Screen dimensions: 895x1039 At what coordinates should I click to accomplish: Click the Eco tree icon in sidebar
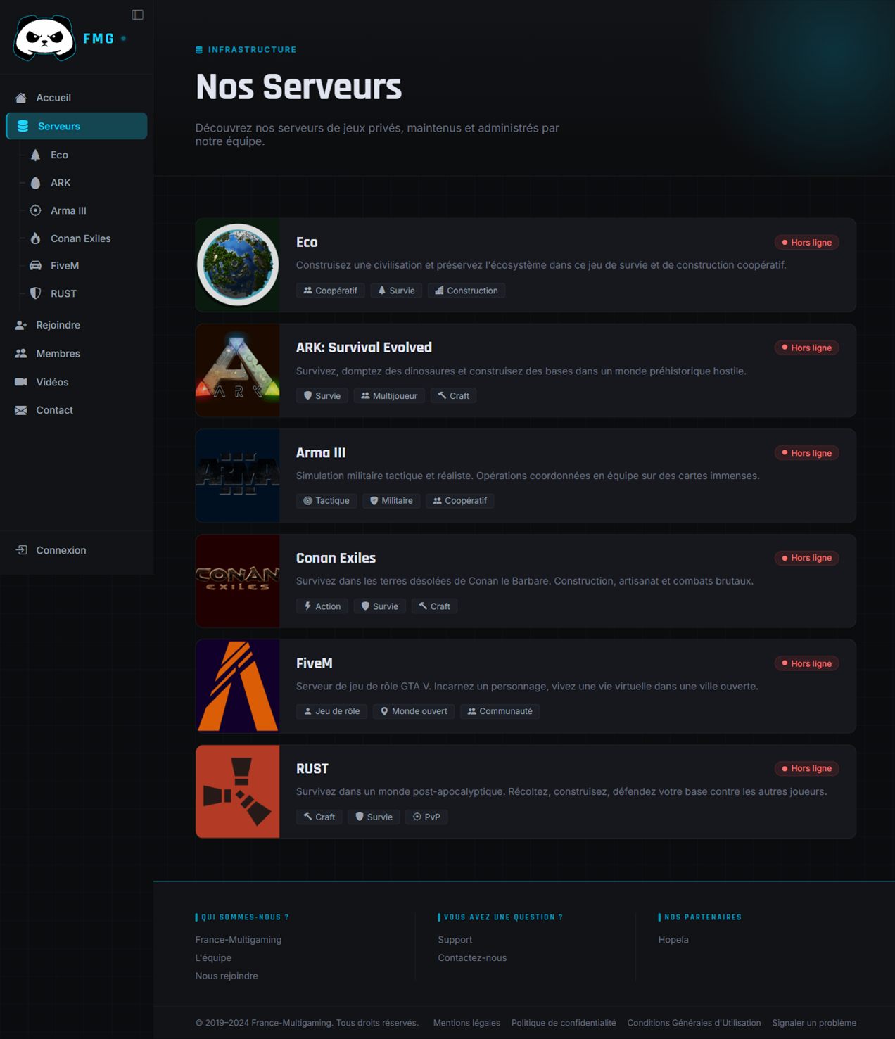35,155
